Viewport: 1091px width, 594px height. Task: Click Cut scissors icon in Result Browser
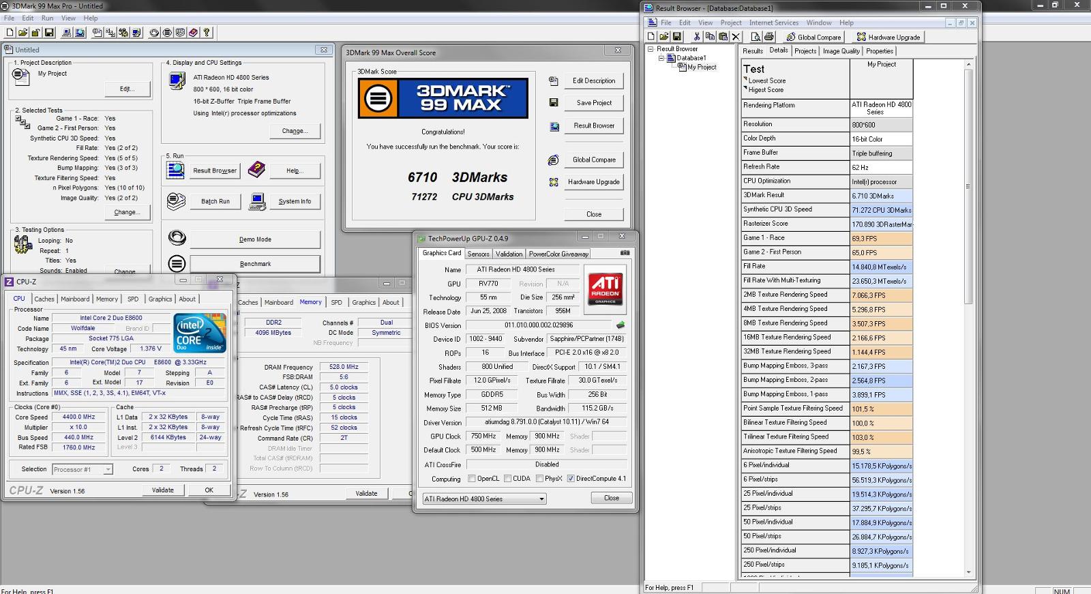click(x=697, y=36)
